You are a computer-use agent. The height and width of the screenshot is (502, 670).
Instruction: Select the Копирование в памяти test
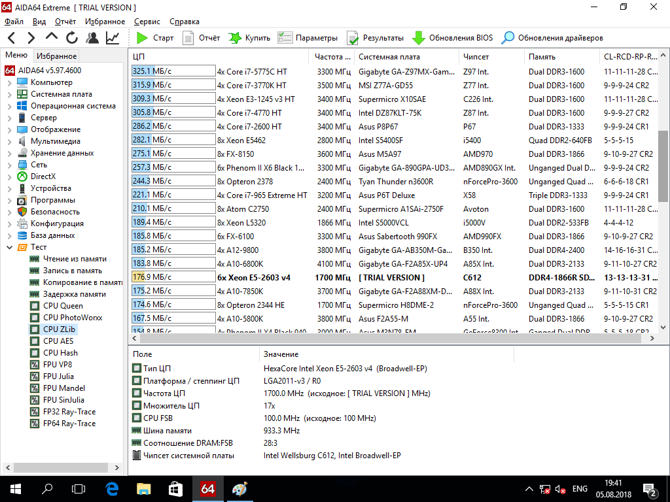click(x=76, y=282)
